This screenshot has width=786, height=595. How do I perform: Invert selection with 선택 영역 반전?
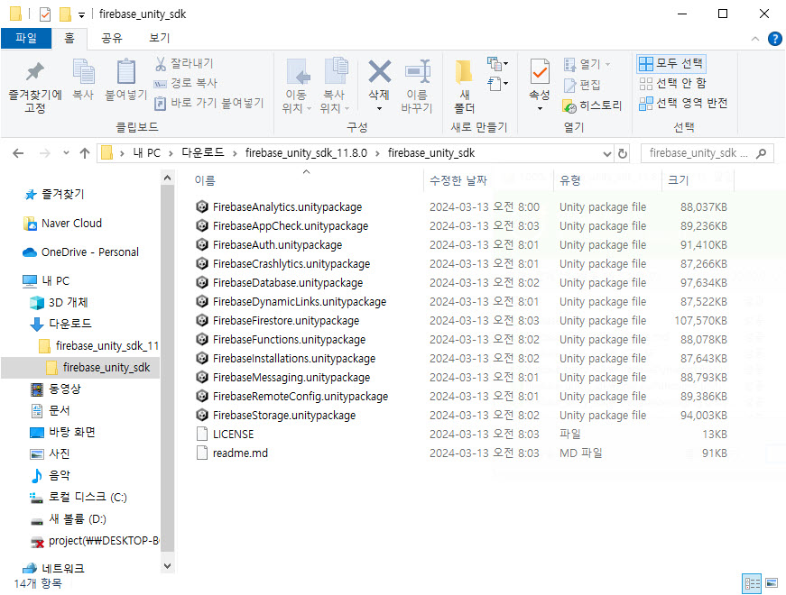[x=683, y=103]
